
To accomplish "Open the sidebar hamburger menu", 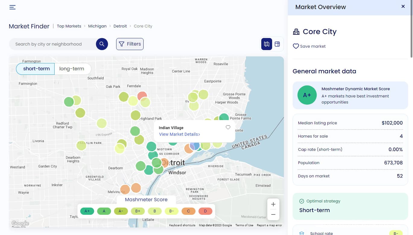I will coord(12,7).
